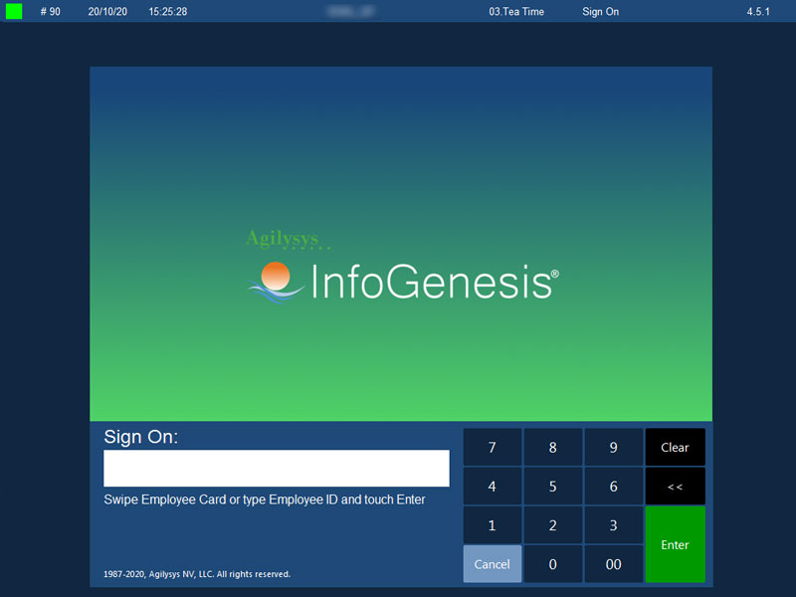Image resolution: width=796 pixels, height=597 pixels.
Task: Click the green status indicator square
Action: 14,12
